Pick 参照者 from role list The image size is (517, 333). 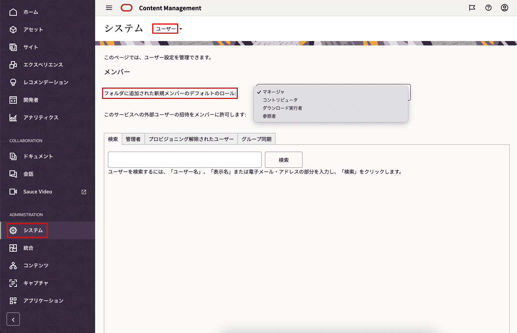(x=269, y=116)
